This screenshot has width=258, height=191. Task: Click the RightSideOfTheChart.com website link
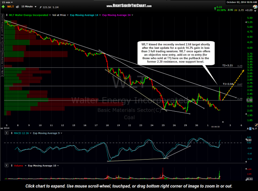click(x=129, y=6)
